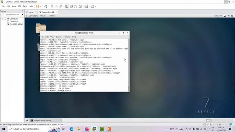Click the weather widget showing 30°C
The width and height of the screenshot is (235, 132).
[174, 129]
